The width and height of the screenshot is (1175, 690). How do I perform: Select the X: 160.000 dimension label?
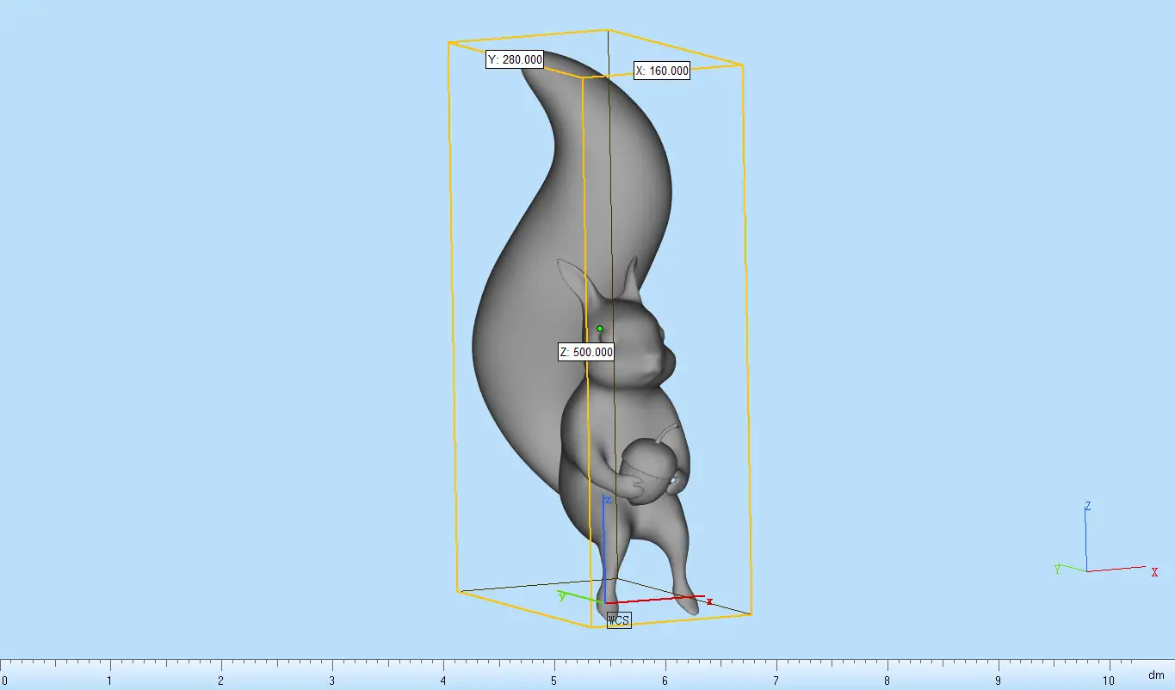[662, 71]
